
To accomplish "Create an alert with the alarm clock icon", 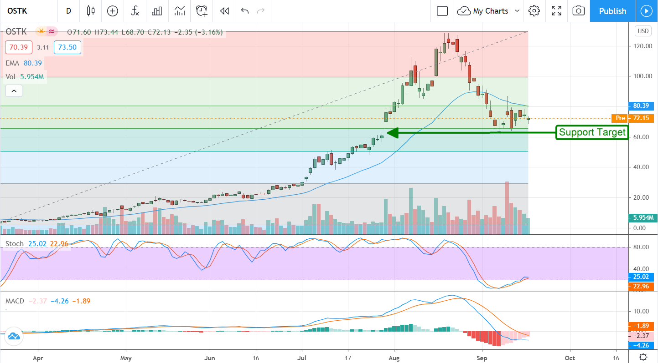I will point(202,11).
